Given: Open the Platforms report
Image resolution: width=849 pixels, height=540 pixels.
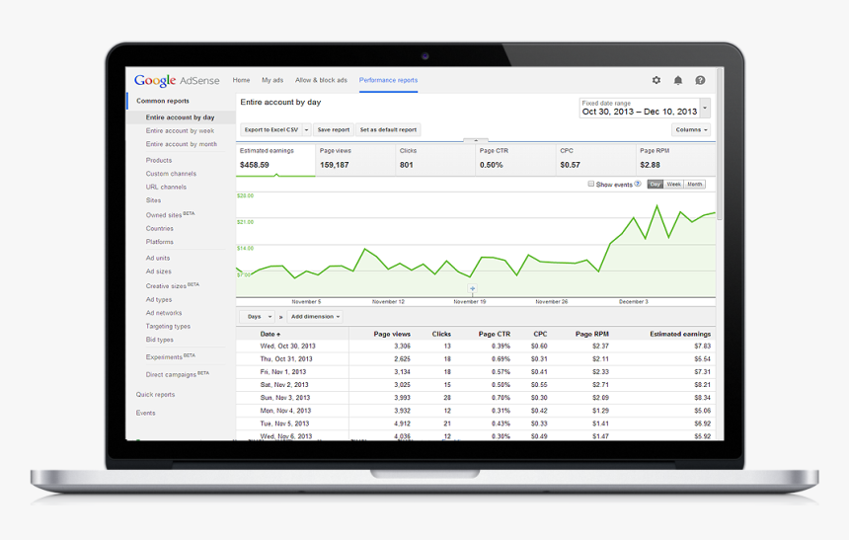Looking at the screenshot, I should pyautogui.click(x=160, y=242).
